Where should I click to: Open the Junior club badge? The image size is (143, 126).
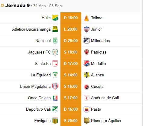point(86,29)
